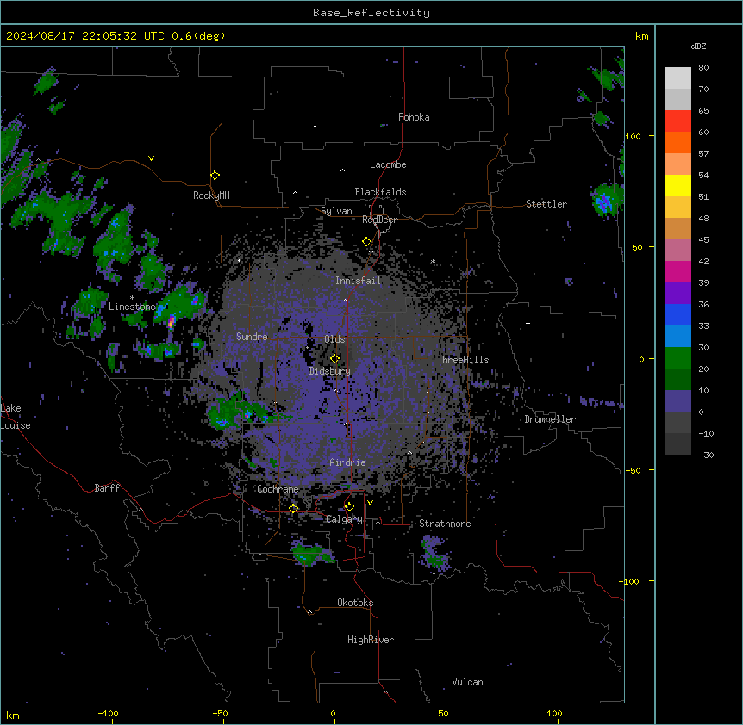This screenshot has width=743, height=725.
Task: Click the RockyMH label
Action: point(211,195)
